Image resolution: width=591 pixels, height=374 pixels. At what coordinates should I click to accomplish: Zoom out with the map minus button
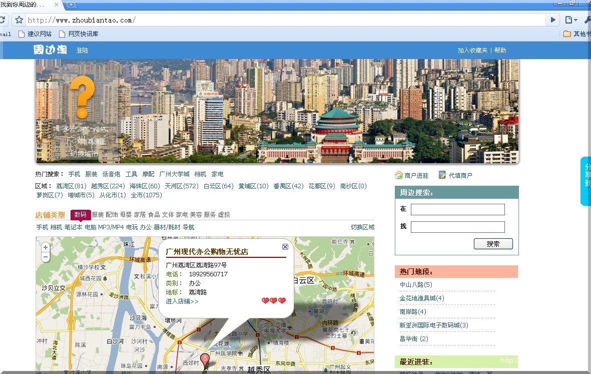point(45,257)
